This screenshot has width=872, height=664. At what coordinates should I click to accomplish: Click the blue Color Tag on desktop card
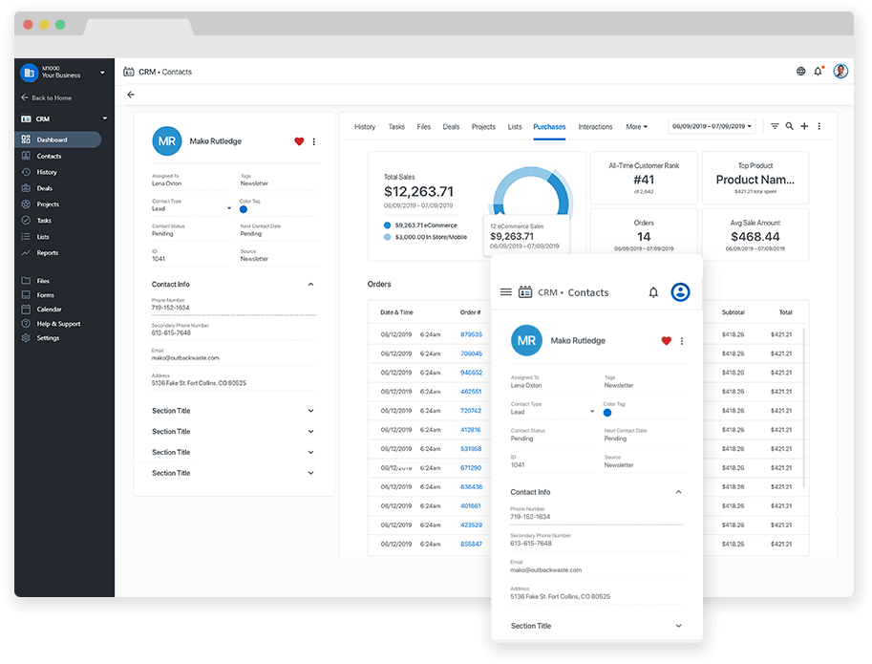(x=243, y=209)
